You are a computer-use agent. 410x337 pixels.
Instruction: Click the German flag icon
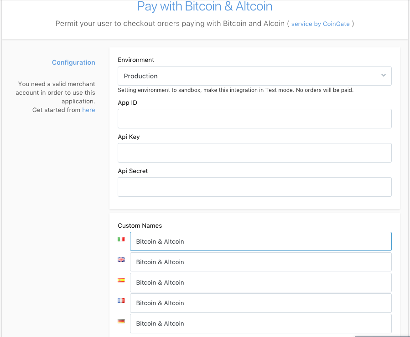point(121,321)
